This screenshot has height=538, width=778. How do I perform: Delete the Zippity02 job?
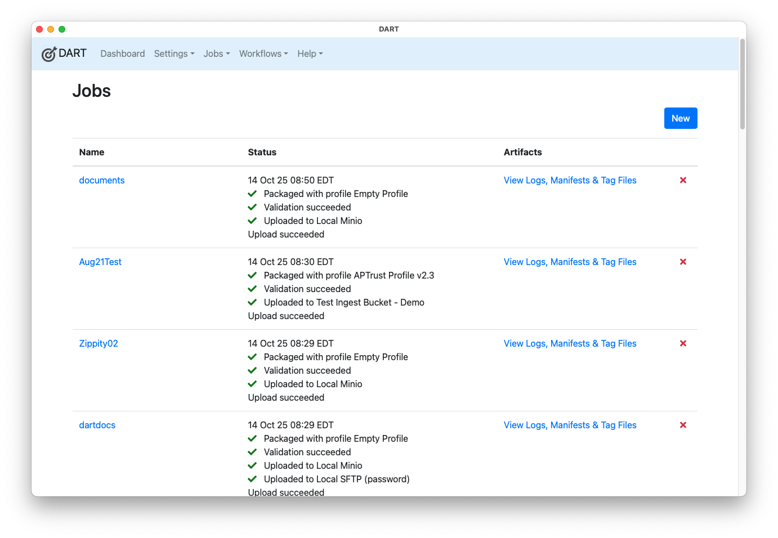[682, 343]
